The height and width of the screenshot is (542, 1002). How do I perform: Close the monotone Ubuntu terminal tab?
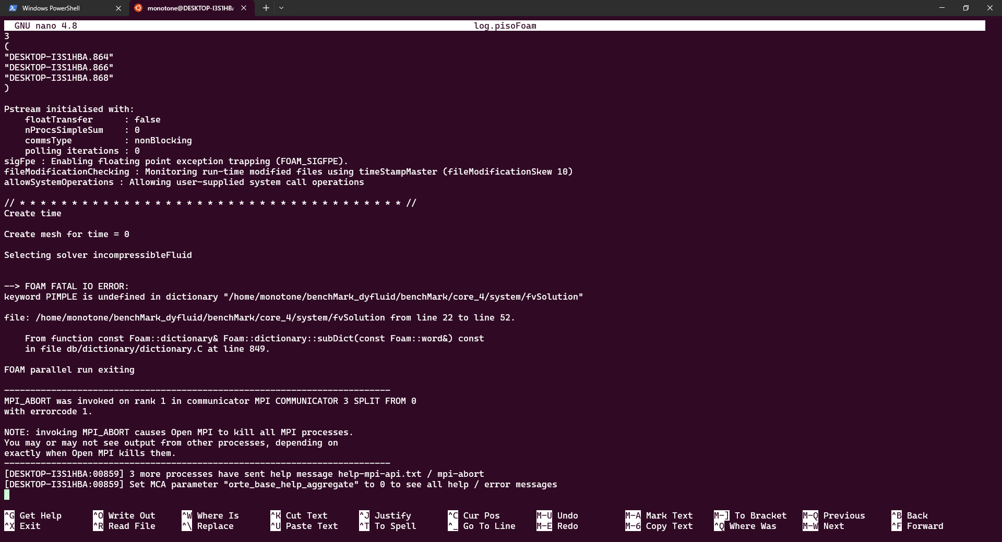tap(244, 8)
